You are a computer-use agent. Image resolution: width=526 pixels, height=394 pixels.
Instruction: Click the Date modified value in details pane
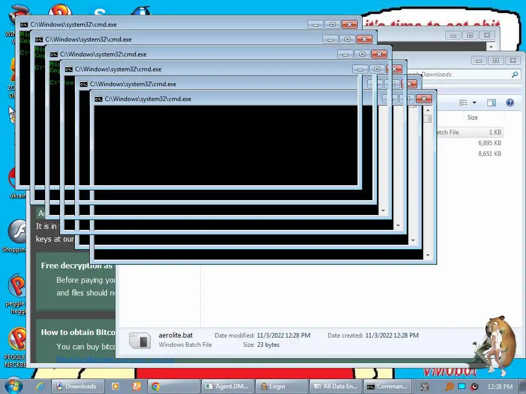[x=284, y=336]
